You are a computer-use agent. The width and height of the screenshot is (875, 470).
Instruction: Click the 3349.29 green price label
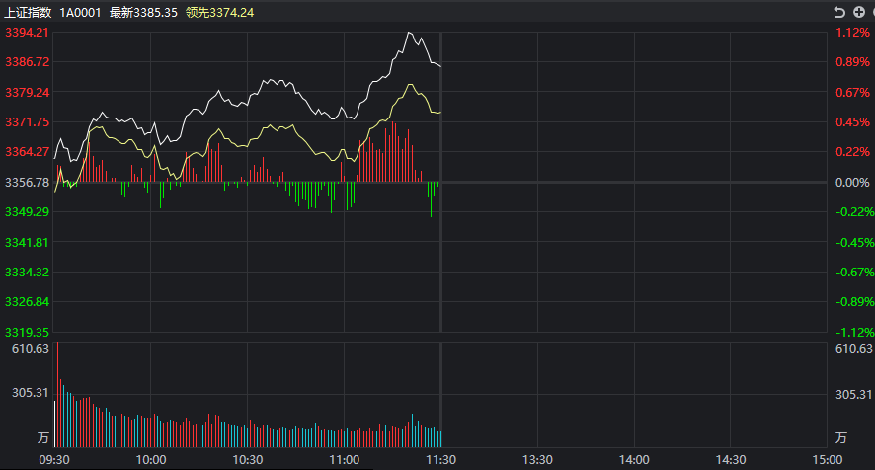pos(28,212)
